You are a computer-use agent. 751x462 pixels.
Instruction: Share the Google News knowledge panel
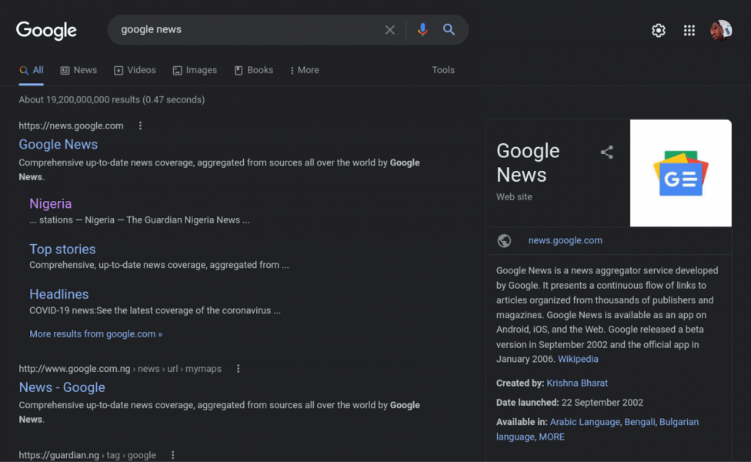[x=606, y=152]
